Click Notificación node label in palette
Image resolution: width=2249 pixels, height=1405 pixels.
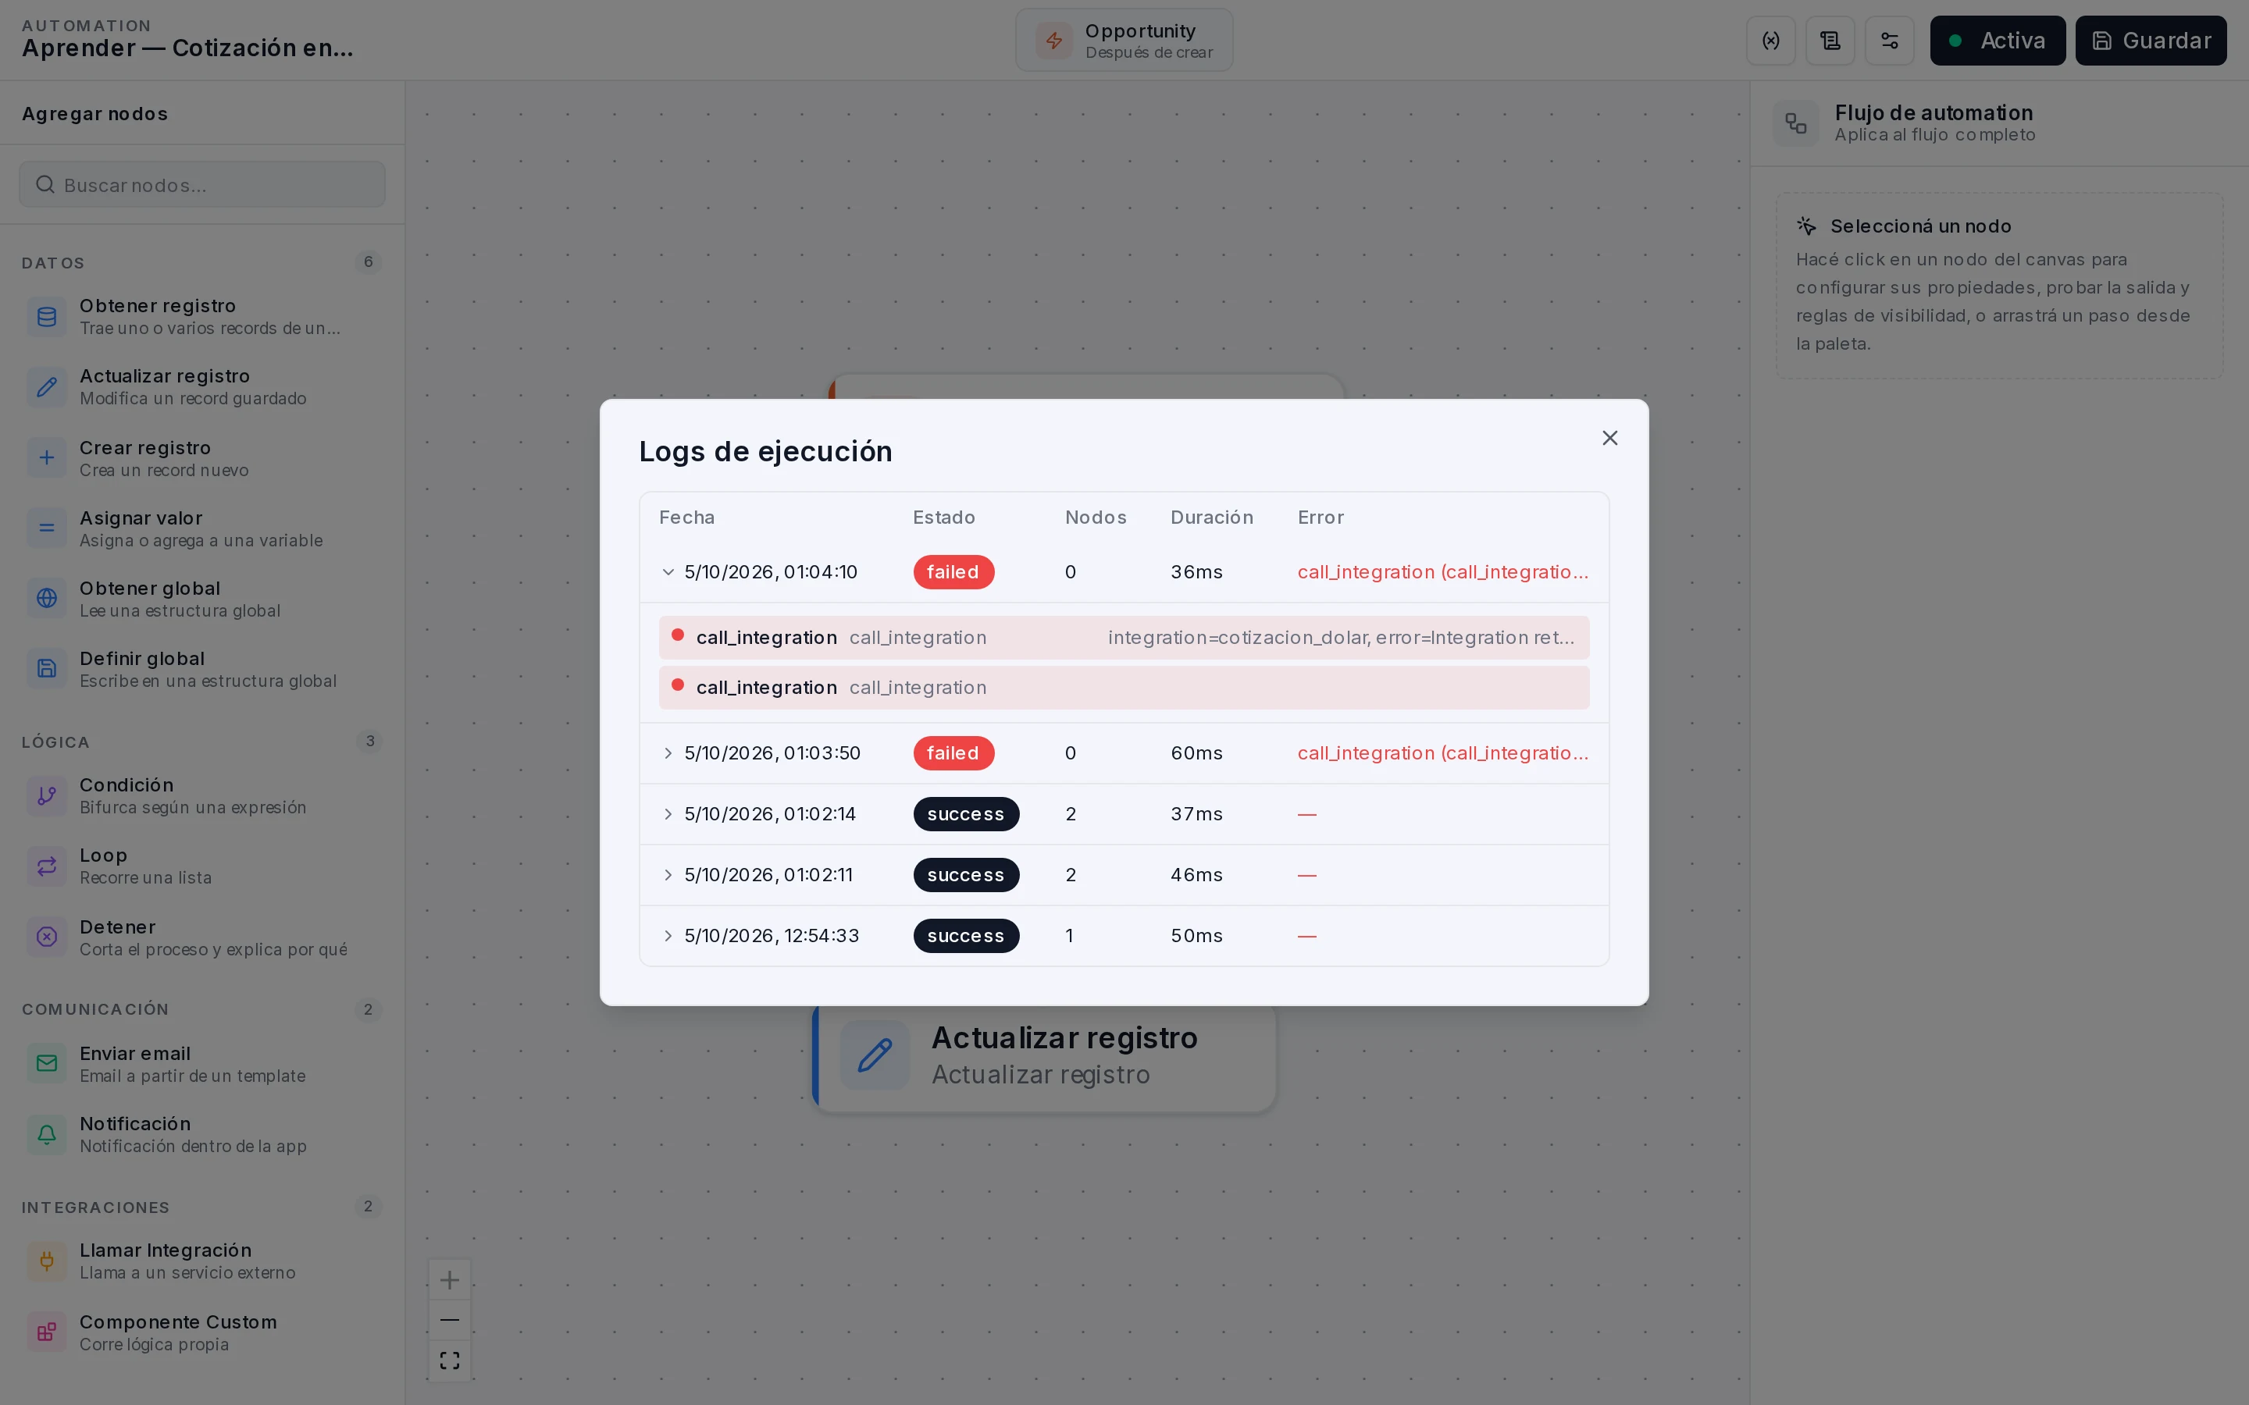click(x=135, y=1123)
